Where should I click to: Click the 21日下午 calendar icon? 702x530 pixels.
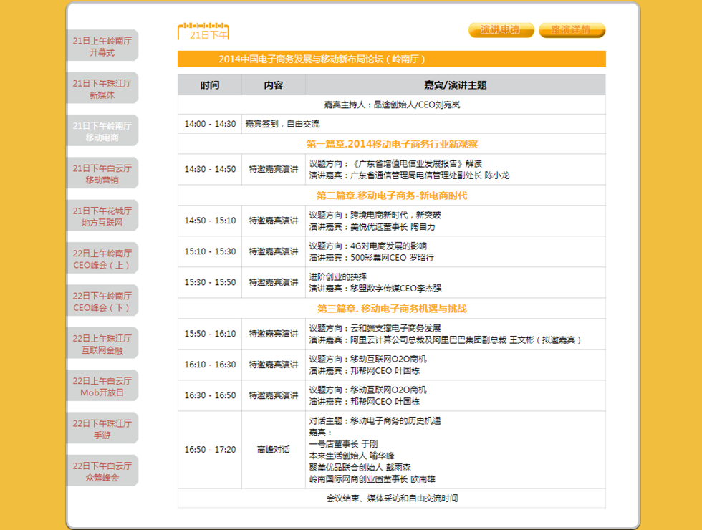pos(203,32)
